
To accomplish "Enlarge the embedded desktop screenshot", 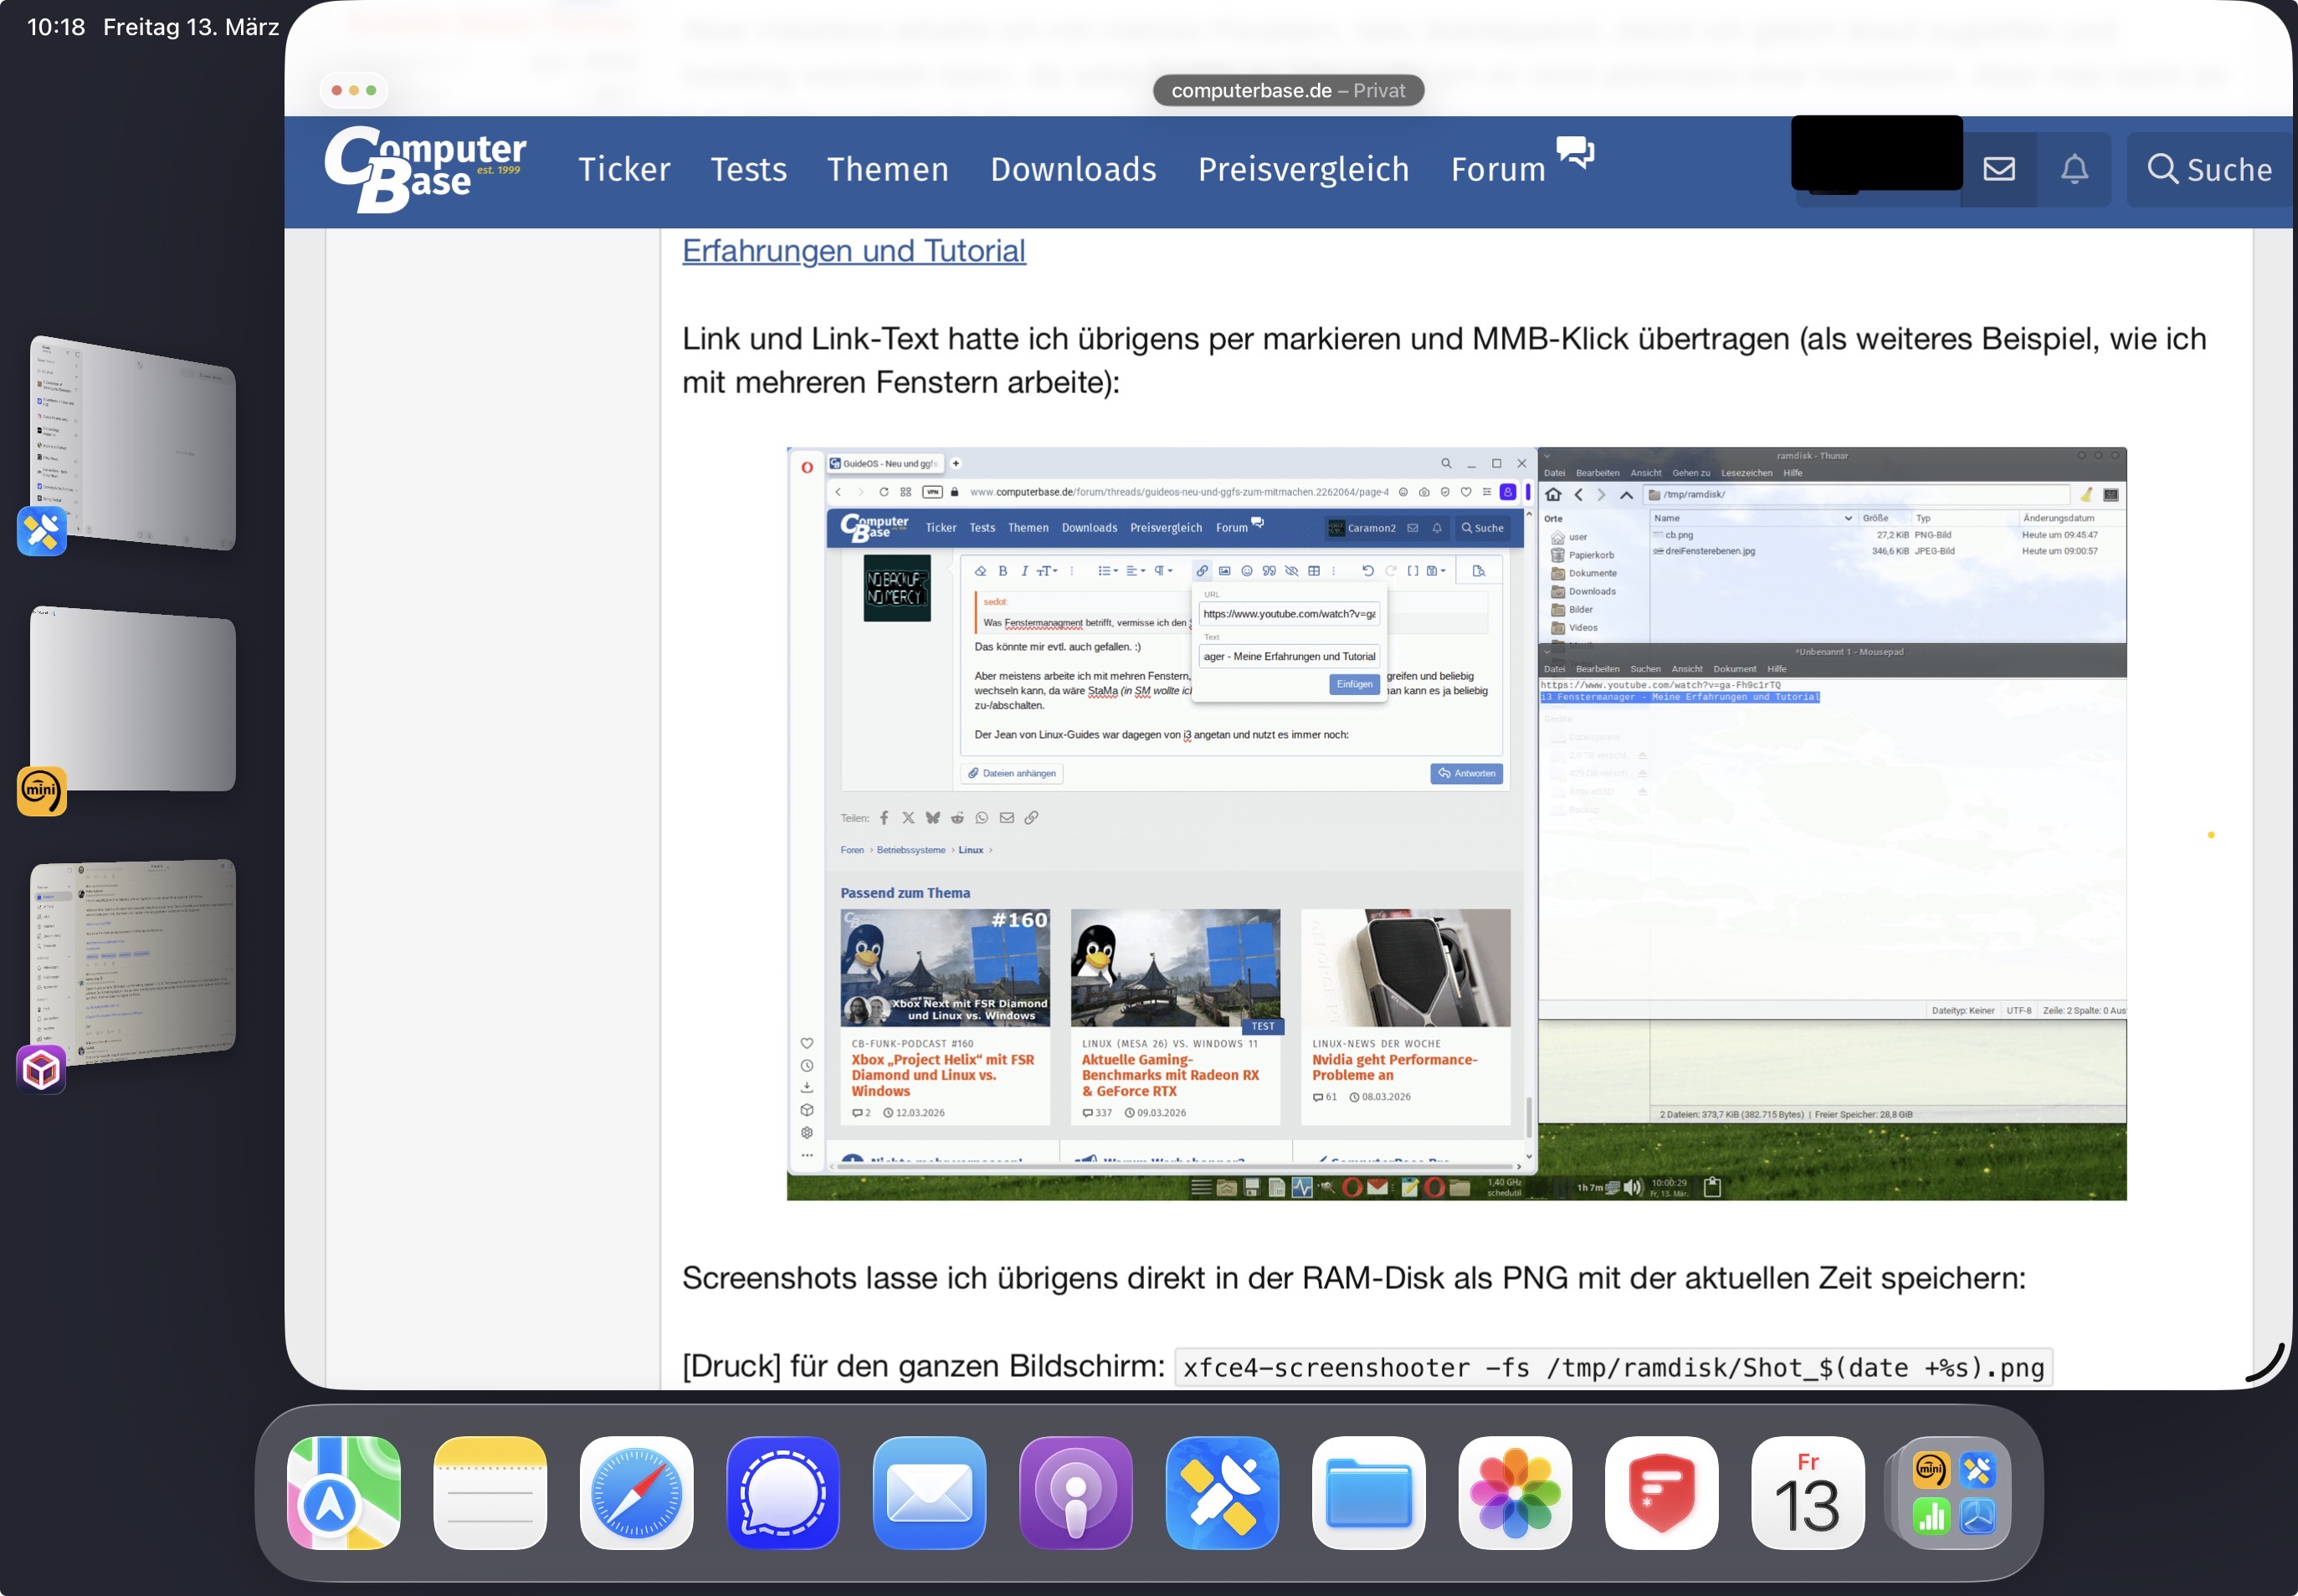I will coord(1455,823).
